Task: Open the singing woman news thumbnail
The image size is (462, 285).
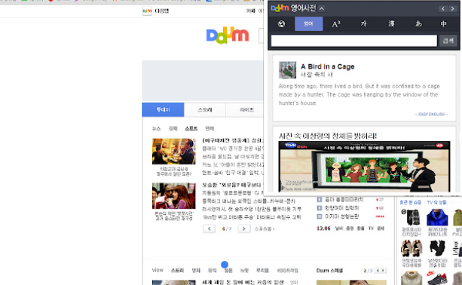Action: (174, 196)
